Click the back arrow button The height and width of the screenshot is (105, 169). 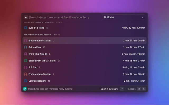tap(26, 17)
